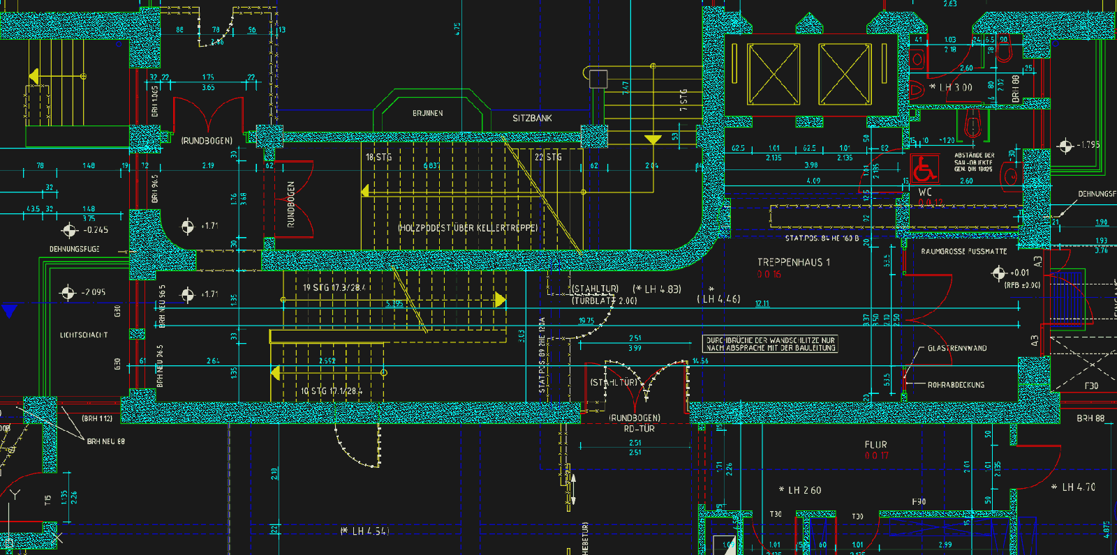Click the LICHTSCHACHT label

click(x=84, y=335)
